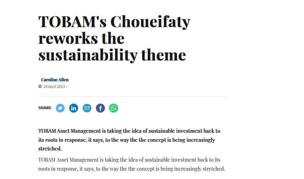Image resolution: width=304 pixels, height=179 pixels.
Task: Click the "18 April 2013" publication date
Action: coord(54,87)
